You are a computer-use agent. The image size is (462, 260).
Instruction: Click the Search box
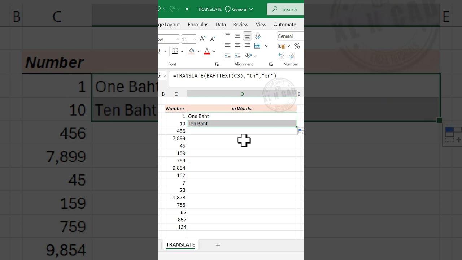(286, 9)
